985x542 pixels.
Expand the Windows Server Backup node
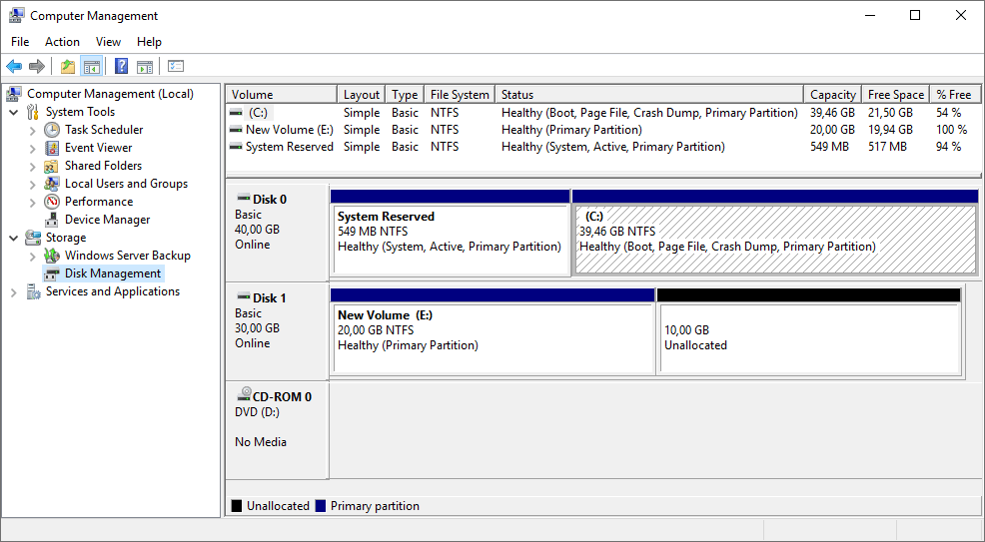(33, 256)
